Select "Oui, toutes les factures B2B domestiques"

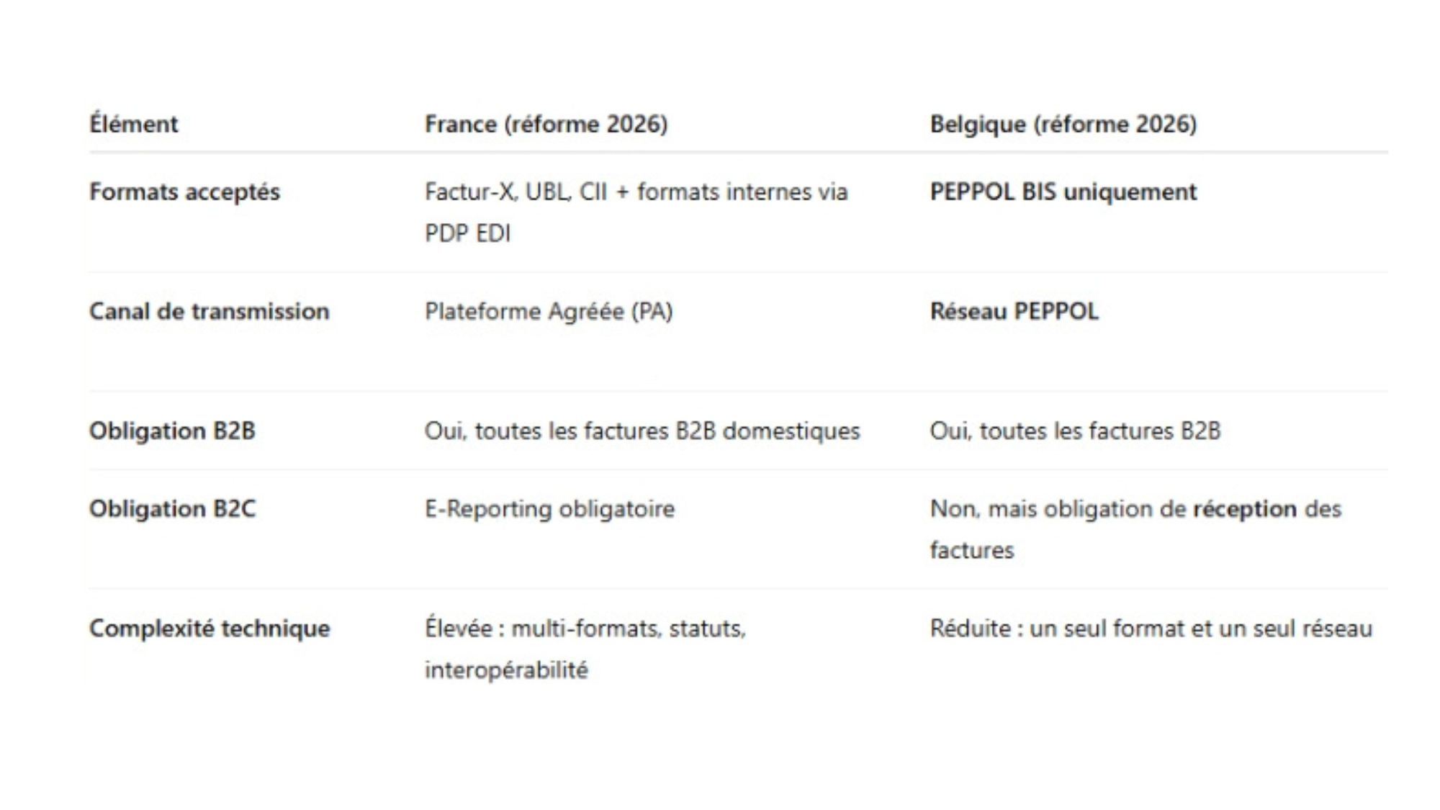642,431
